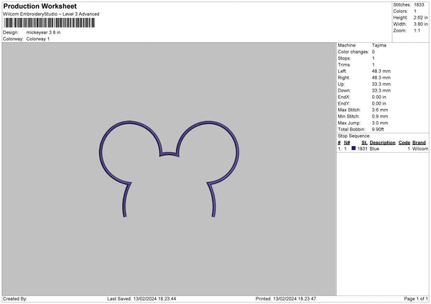Viewport: 431px width, 304px height.
Task: Click the Colors count value
Action: tap(415, 11)
